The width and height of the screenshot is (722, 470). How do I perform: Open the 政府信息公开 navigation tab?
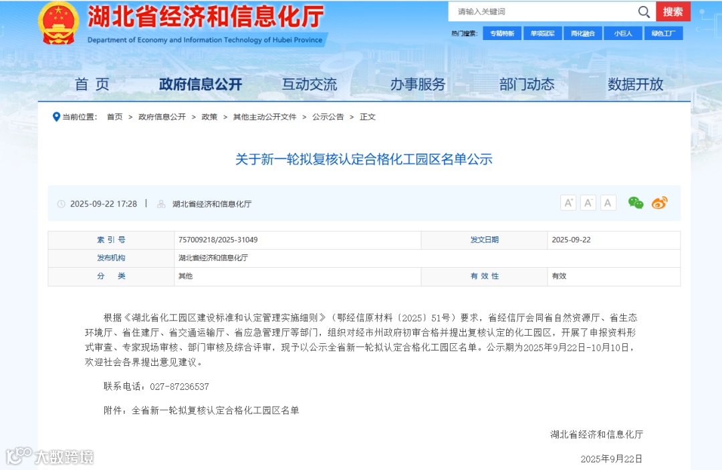click(201, 84)
